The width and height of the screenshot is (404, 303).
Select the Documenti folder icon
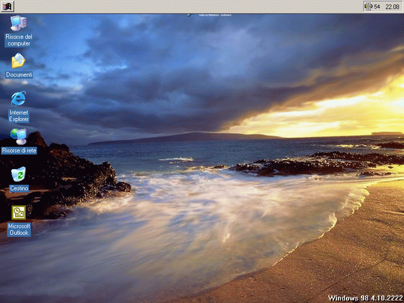click(x=18, y=61)
